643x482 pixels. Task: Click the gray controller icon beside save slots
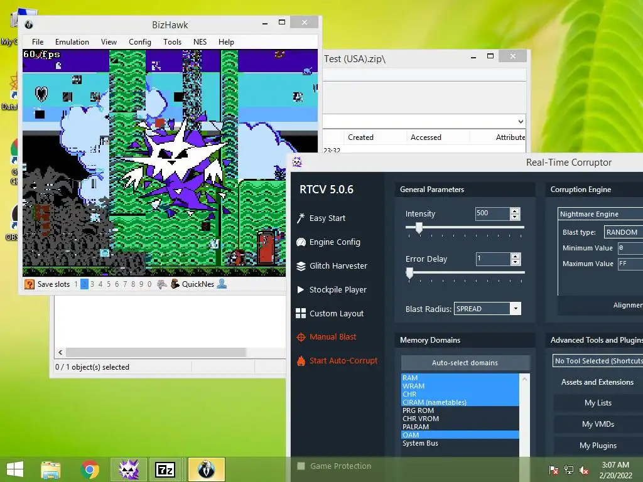click(162, 284)
